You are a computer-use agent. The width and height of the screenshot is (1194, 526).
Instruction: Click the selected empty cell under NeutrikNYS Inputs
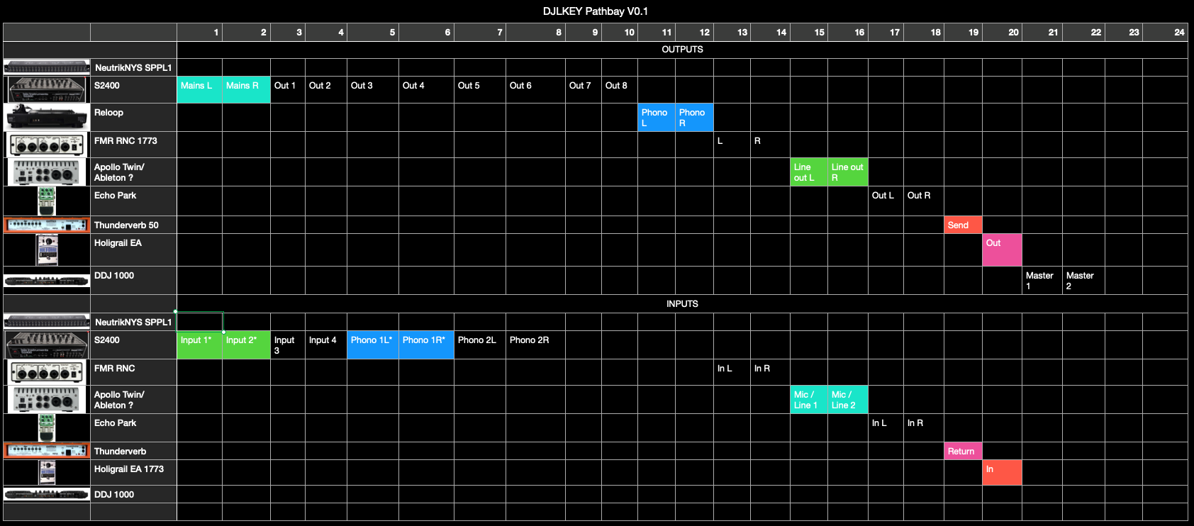pos(200,322)
